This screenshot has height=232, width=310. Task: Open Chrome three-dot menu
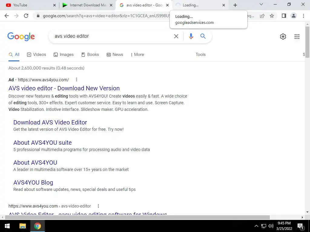pos(303,16)
